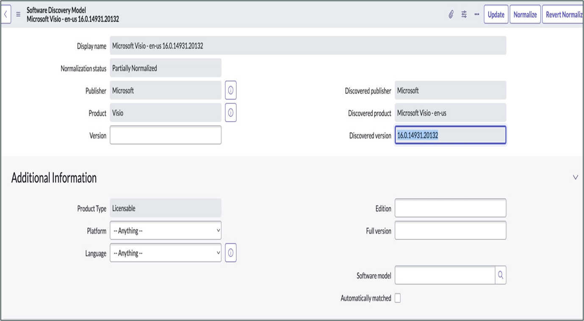The image size is (584, 321).
Task: Click the back navigation arrow
Action: [x=6, y=14]
